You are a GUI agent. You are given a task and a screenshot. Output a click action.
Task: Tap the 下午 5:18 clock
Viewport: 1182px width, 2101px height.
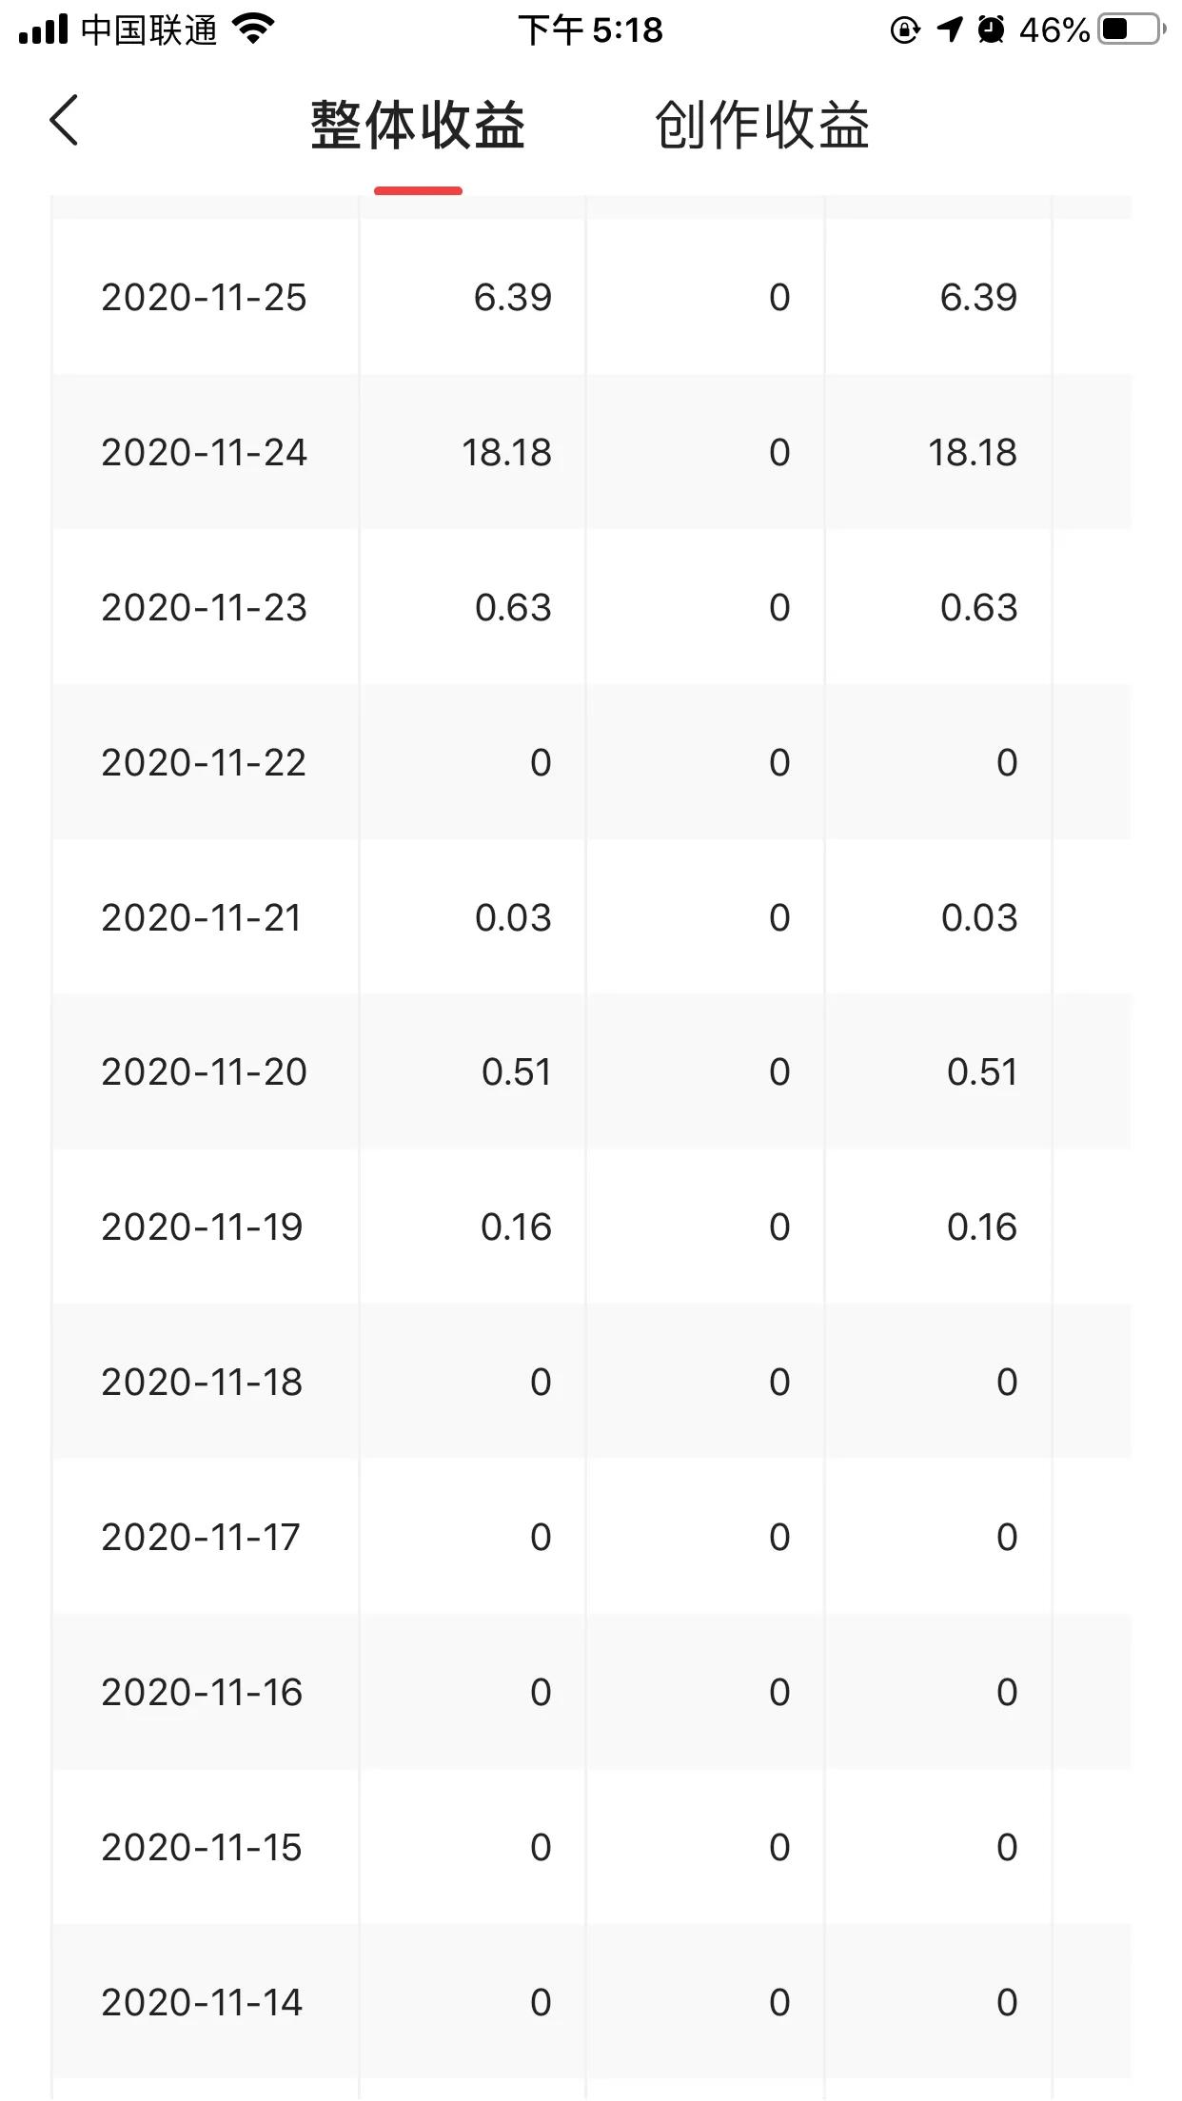(590, 30)
